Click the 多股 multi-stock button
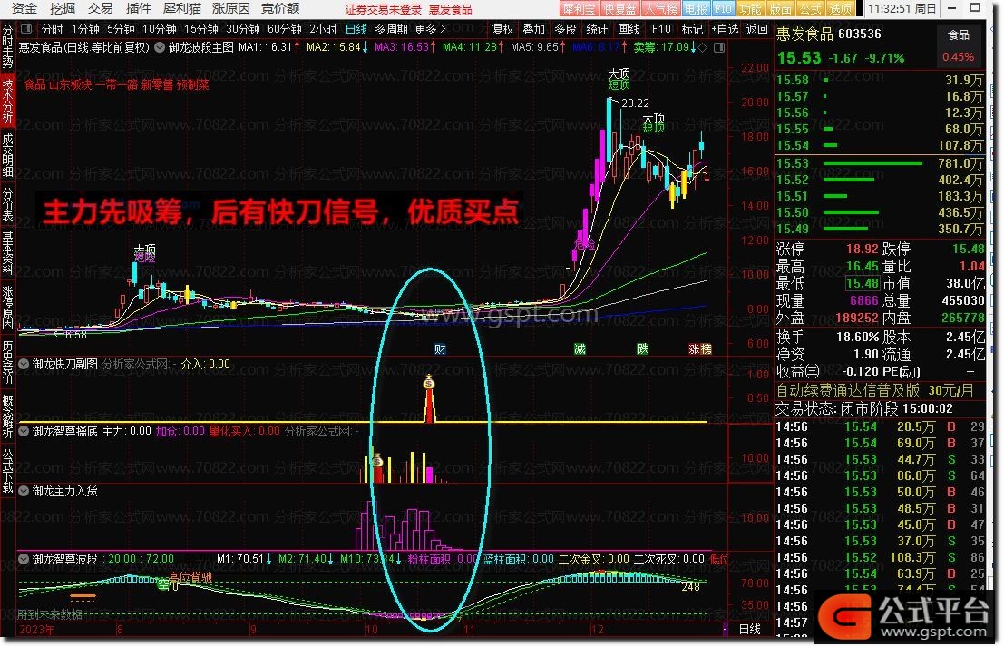This screenshot has width=1004, height=647. (565, 29)
